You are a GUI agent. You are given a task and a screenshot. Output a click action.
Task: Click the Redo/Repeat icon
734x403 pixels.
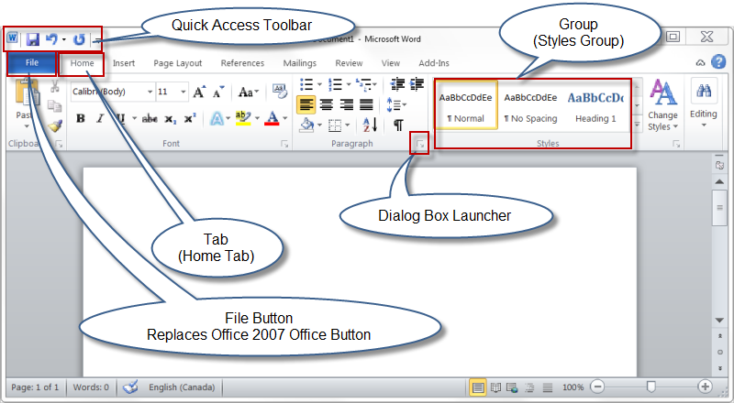point(79,39)
